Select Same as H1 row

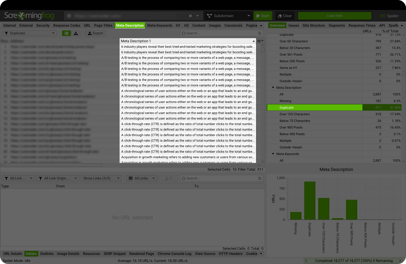click(x=334, y=68)
